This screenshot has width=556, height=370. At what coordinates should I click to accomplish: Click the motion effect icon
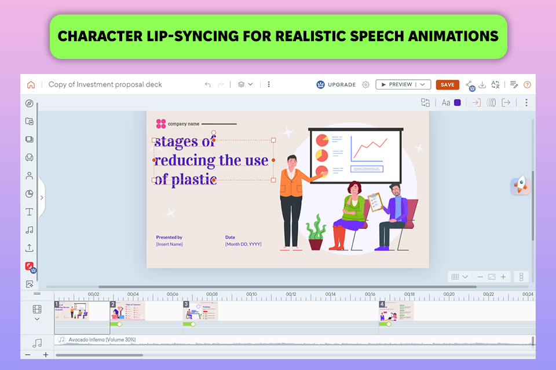pos(491,103)
